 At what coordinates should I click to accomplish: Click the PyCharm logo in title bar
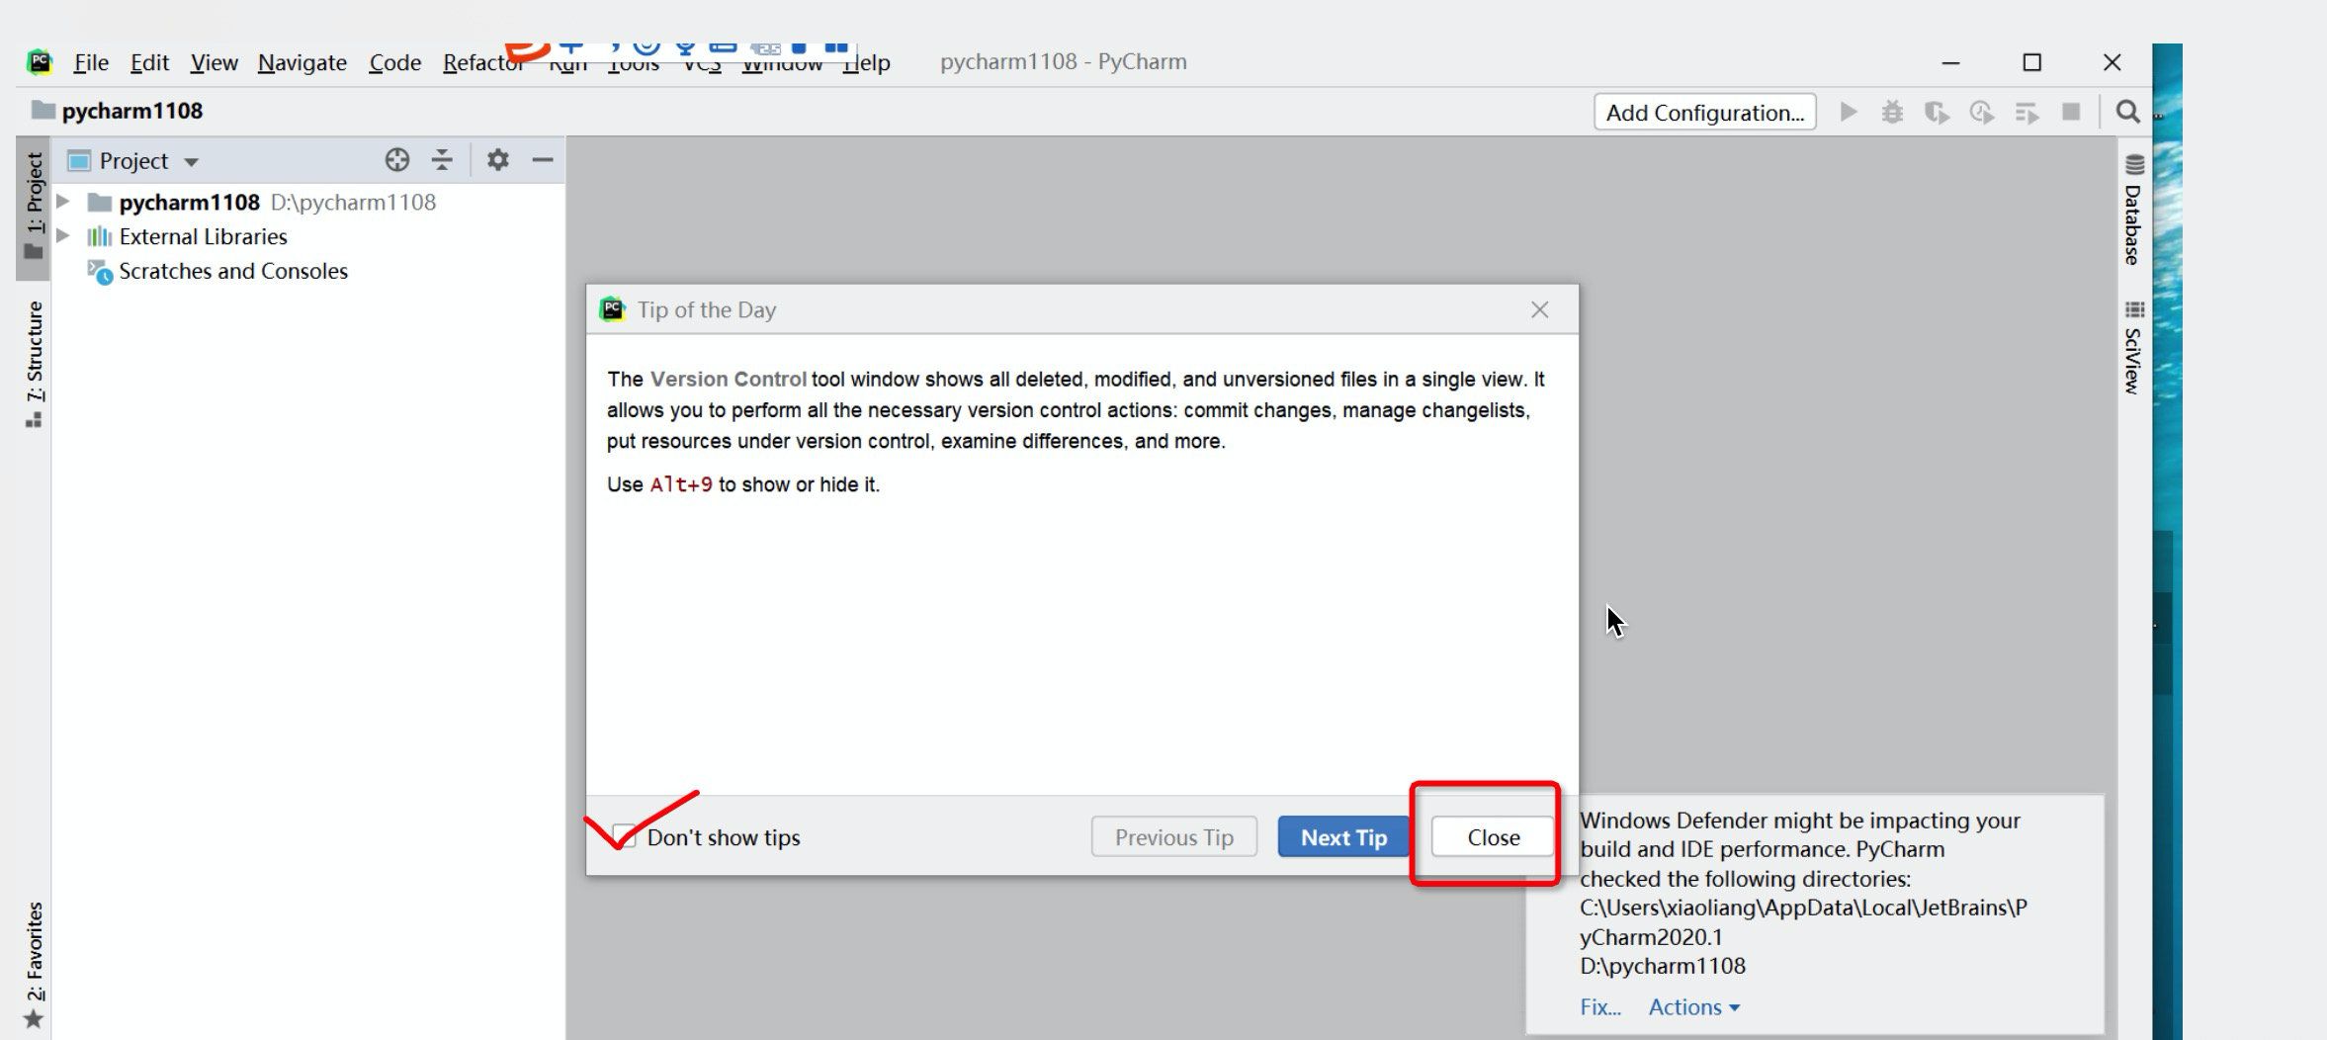40,62
